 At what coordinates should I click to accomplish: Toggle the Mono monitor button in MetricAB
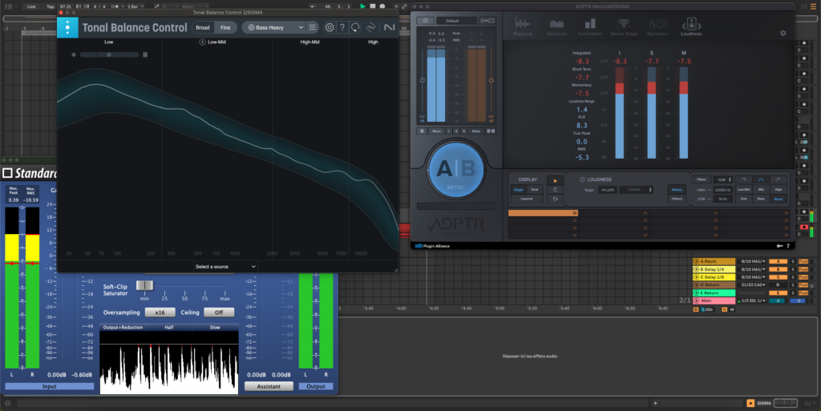[x=437, y=131]
